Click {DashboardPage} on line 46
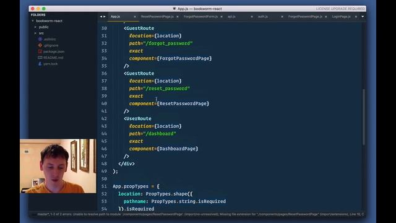The width and height of the screenshot is (396, 223). pyautogui.click(x=178, y=149)
